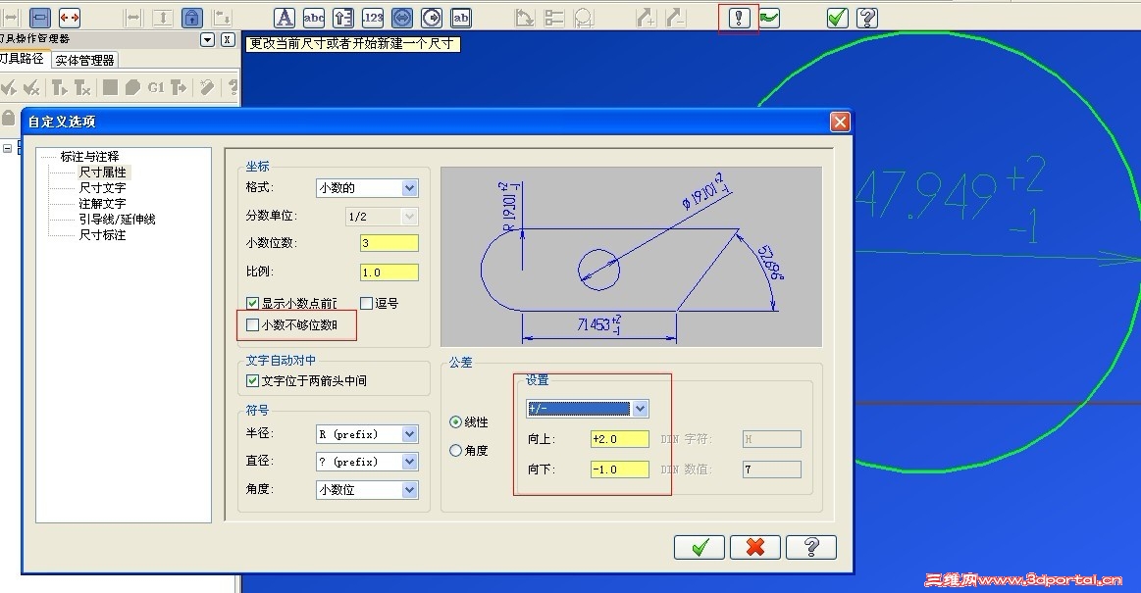Switch to the 刀具路径 tab
Viewport: 1141px width, 593px height.
[x=23, y=59]
